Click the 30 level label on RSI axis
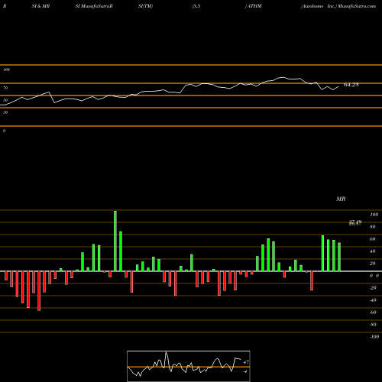 coord(5,112)
